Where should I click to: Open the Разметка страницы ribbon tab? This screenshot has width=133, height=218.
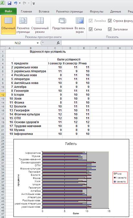70,12
